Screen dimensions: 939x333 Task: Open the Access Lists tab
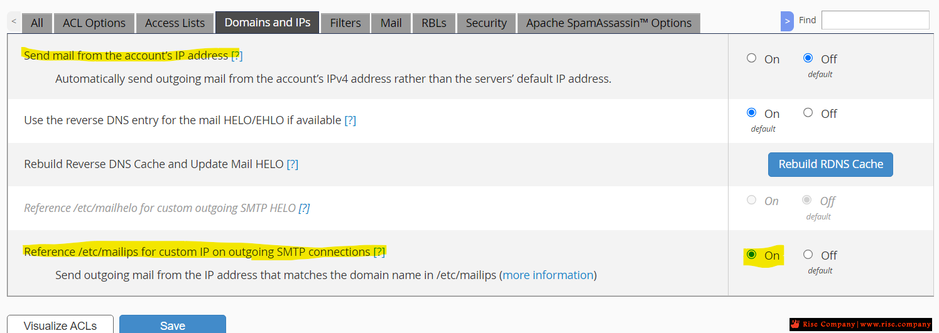pos(175,23)
